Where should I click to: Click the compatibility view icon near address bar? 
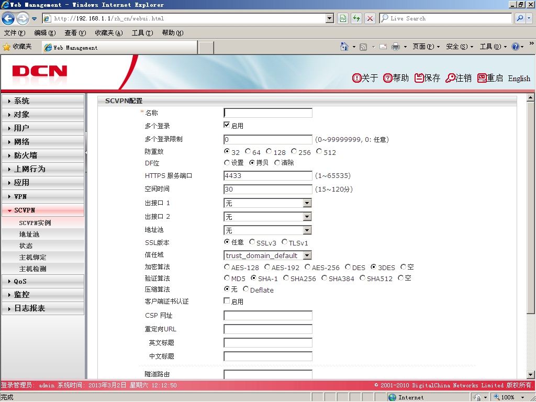(343, 18)
